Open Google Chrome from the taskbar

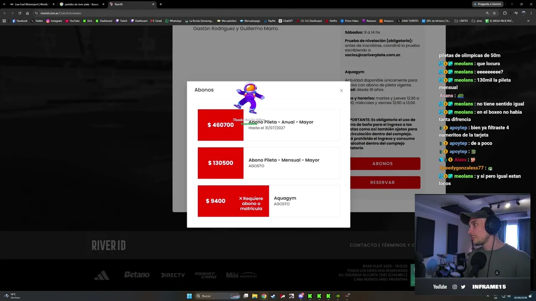pyautogui.click(x=264, y=296)
